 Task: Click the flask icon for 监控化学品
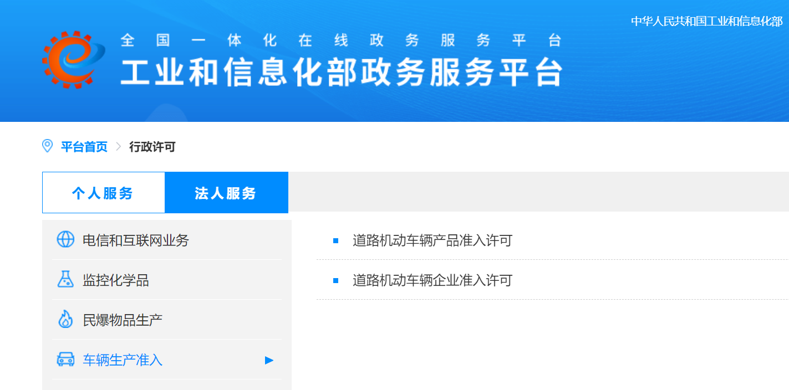[65, 279]
